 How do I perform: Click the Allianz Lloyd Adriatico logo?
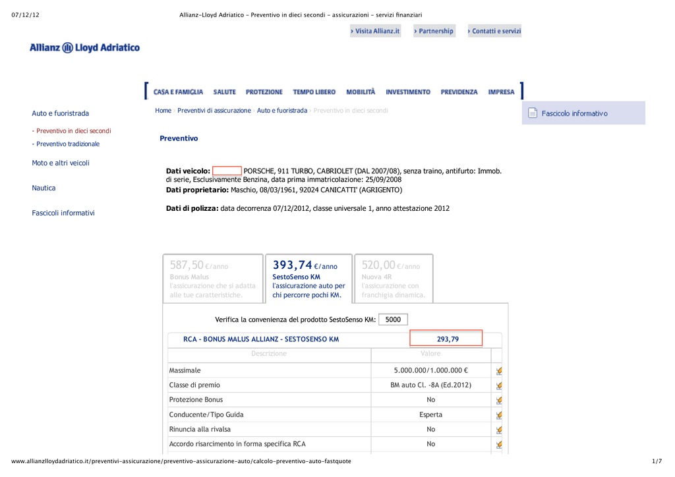[85, 47]
